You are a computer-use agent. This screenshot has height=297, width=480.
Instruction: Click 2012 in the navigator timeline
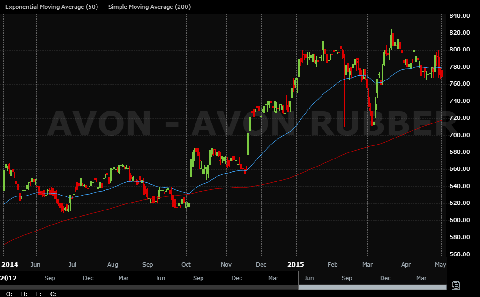[8, 278]
